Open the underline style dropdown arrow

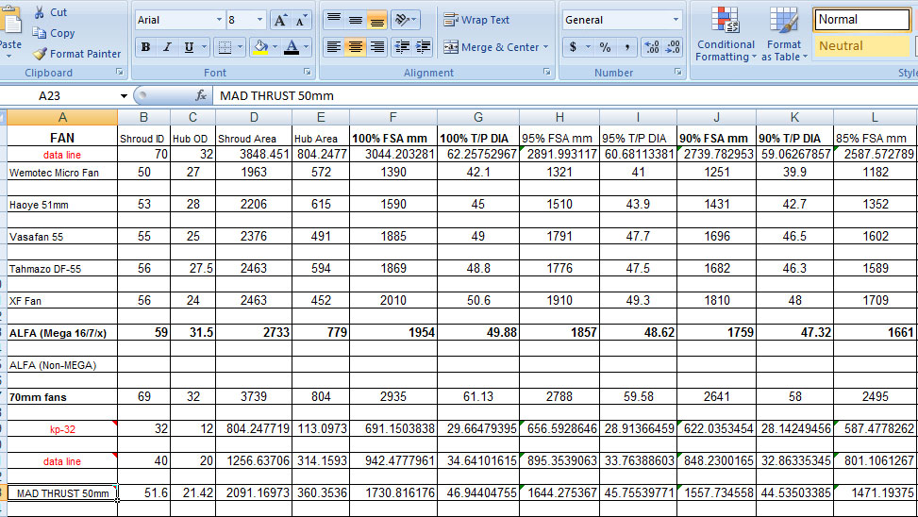tap(205, 47)
